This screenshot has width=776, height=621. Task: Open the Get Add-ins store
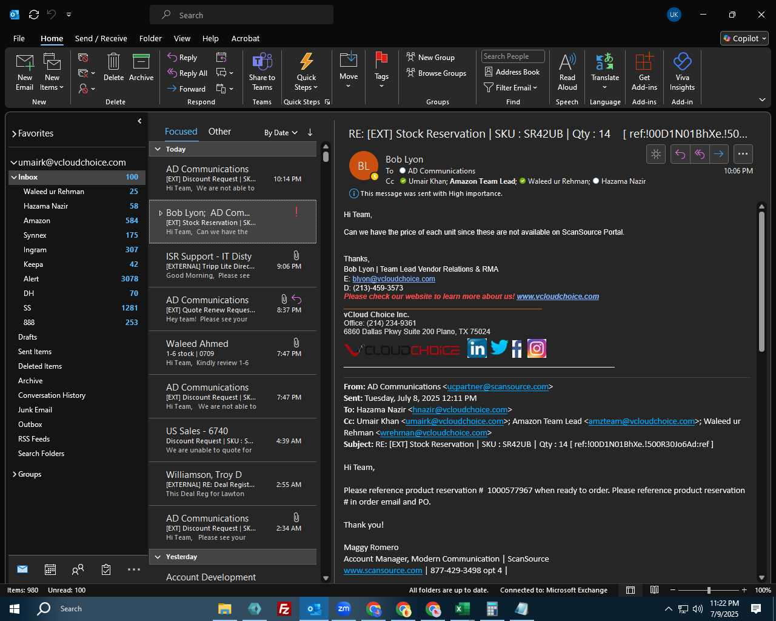click(x=644, y=72)
